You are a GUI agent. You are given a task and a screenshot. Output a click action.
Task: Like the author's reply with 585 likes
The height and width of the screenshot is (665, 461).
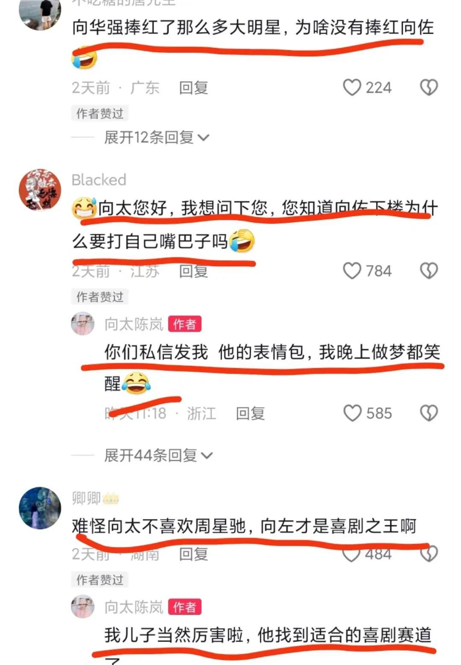tap(353, 413)
